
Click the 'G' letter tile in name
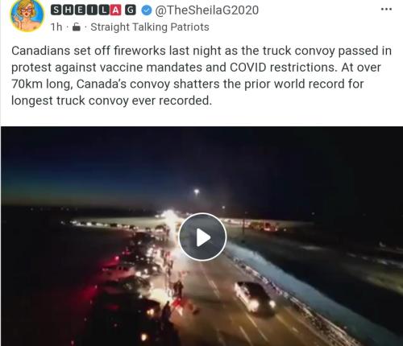pos(131,10)
